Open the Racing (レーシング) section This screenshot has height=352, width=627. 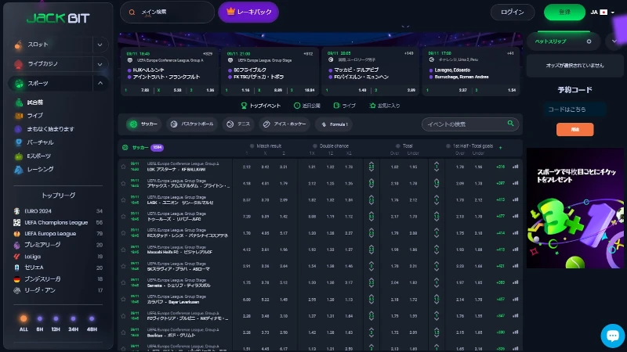(x=40, y=169)
